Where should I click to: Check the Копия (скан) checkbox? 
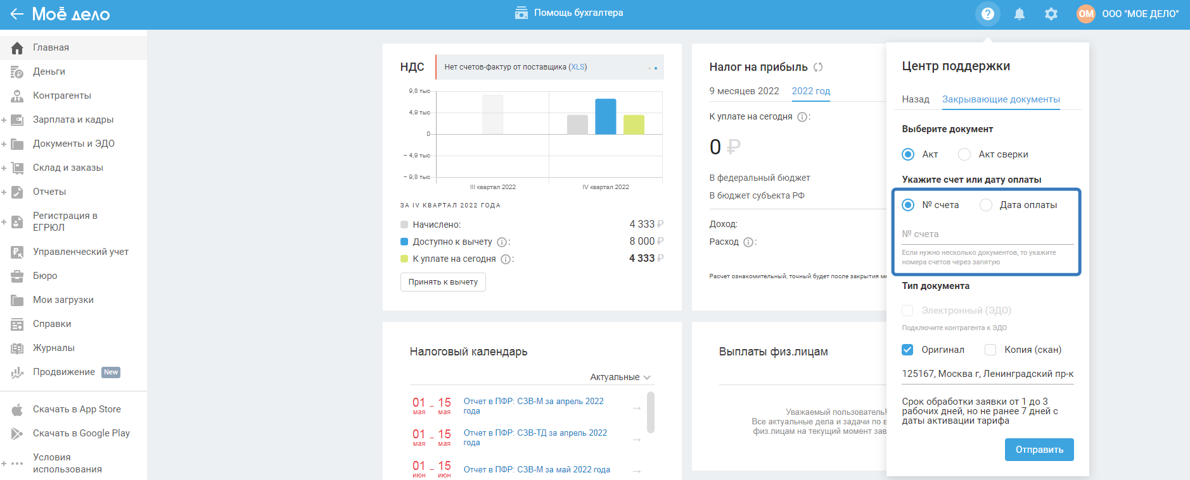click(990, 350)
